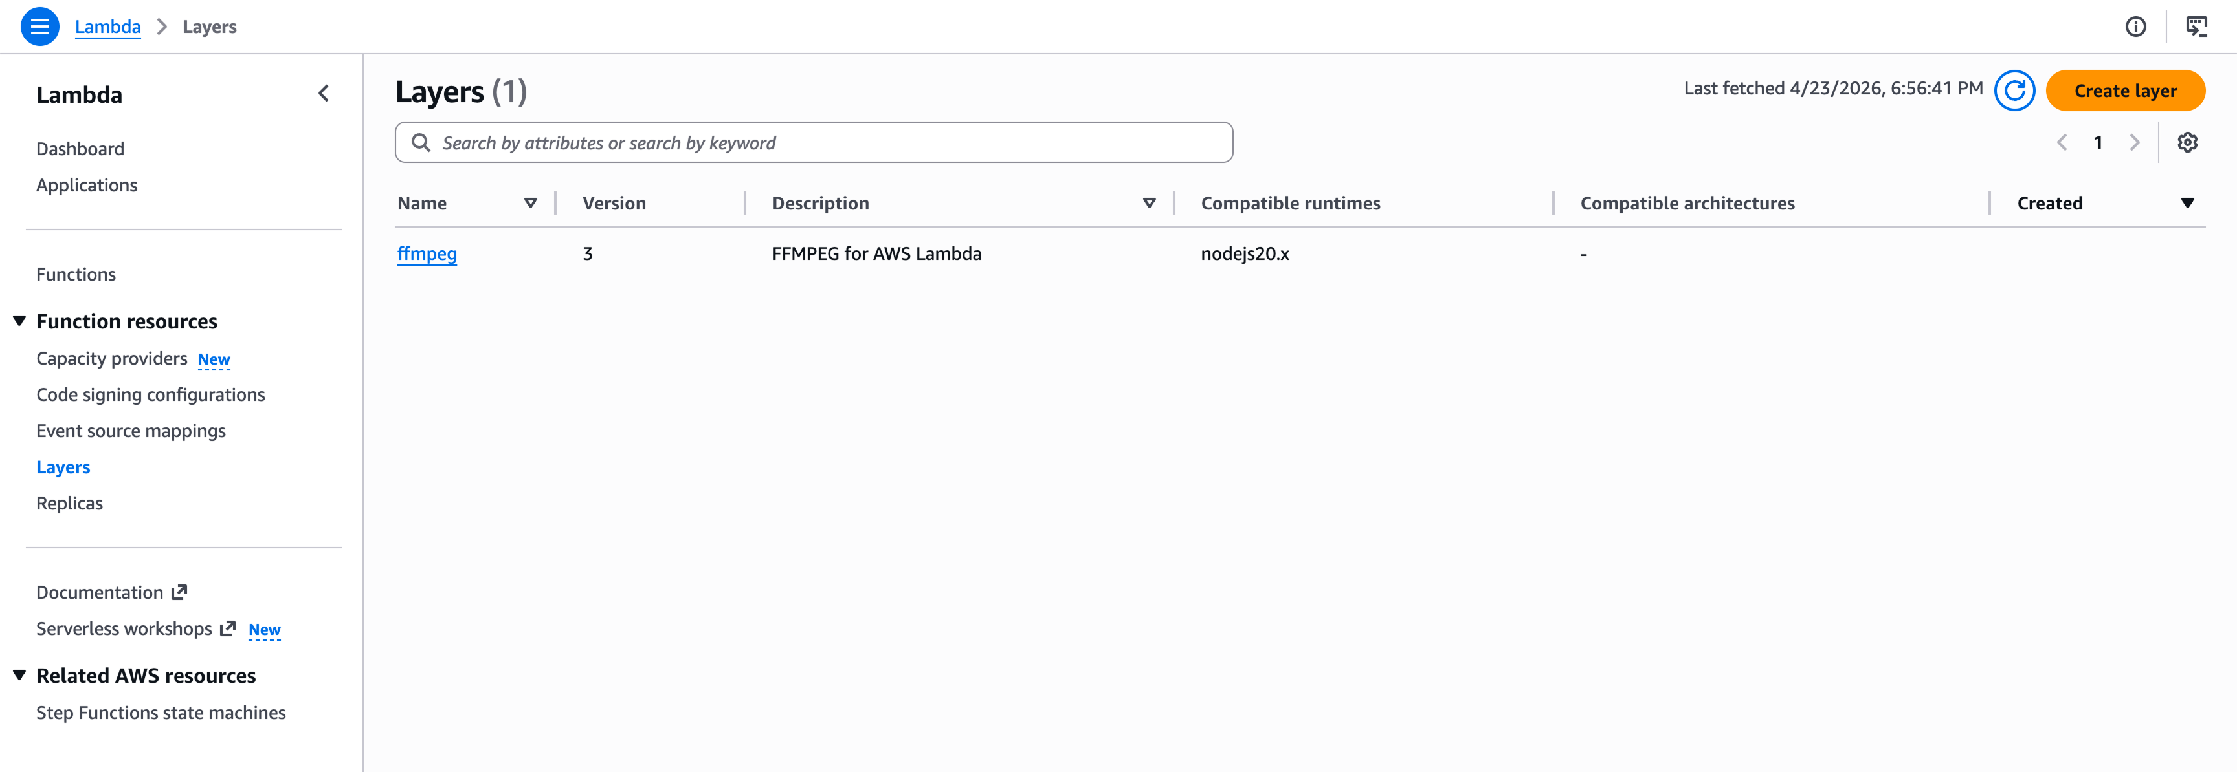Open the CloudShell terminal icon
Screen dimensions: 2237x772
pos(2196,27)
